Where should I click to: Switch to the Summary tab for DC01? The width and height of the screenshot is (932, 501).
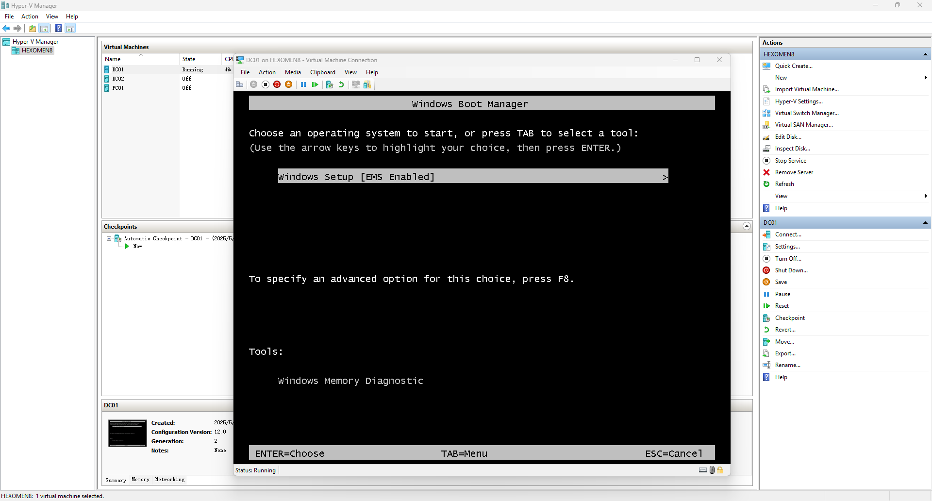click(x=116, y=480)
